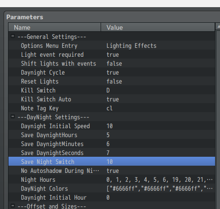
Task: Click the scrollbar up arrow
Action: click(x=218, y=26)
